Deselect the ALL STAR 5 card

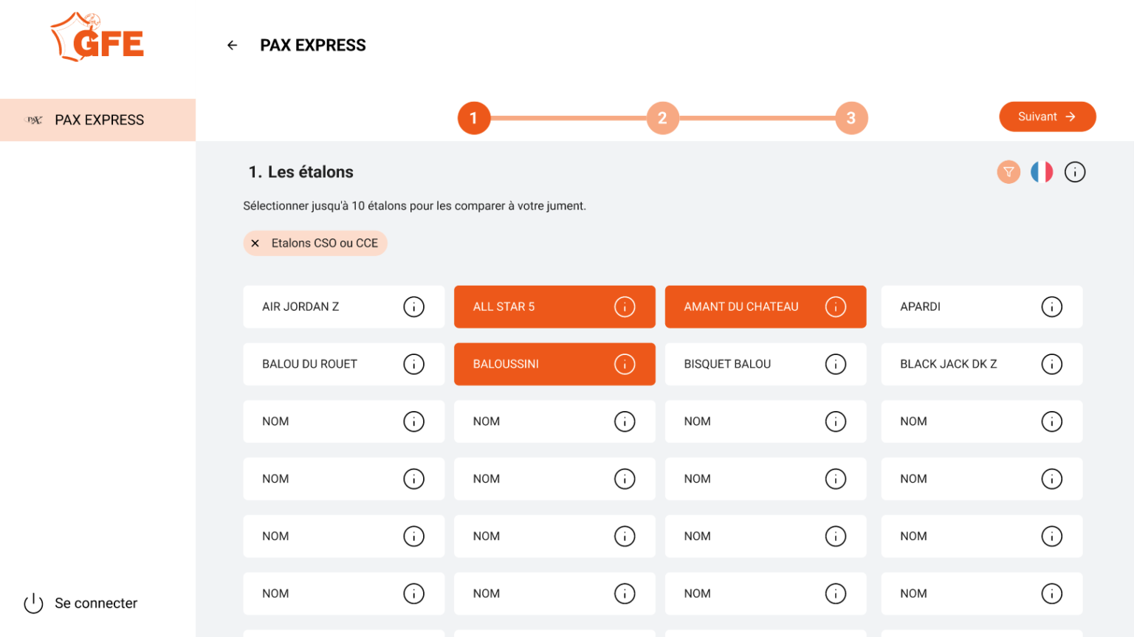coord(532,306)
